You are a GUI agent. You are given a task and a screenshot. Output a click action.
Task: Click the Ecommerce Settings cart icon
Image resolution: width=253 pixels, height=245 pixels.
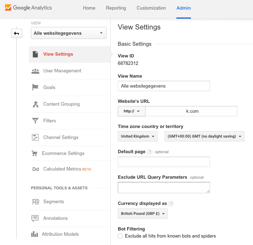pyautogui.click(x=34, y=153)
